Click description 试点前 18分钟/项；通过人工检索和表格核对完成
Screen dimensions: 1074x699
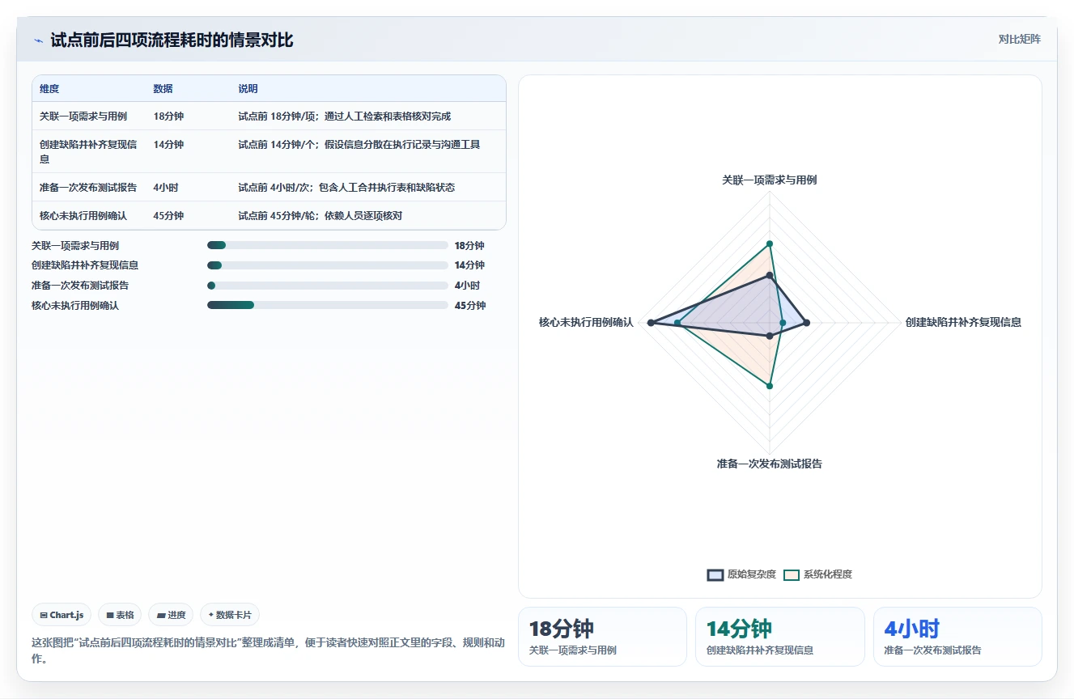pos(344,116)
